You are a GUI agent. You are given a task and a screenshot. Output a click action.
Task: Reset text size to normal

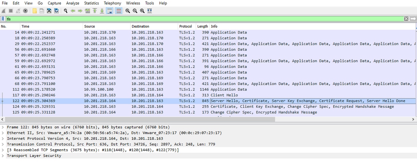142,11
